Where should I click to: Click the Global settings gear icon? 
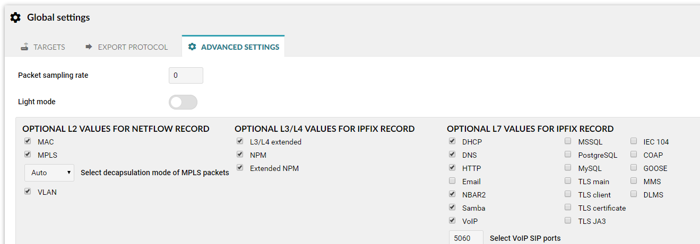[x=16, y=17]
